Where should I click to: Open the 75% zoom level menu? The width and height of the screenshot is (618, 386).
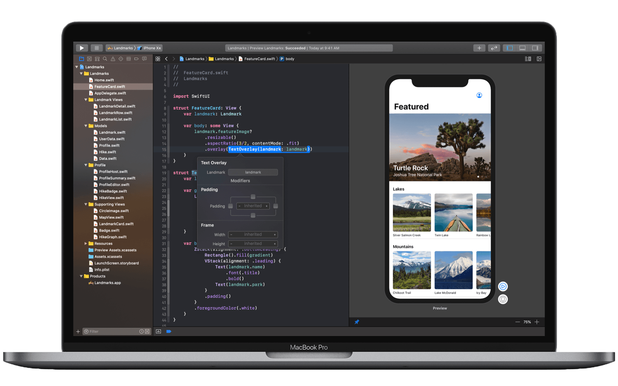tap(527, 322)
